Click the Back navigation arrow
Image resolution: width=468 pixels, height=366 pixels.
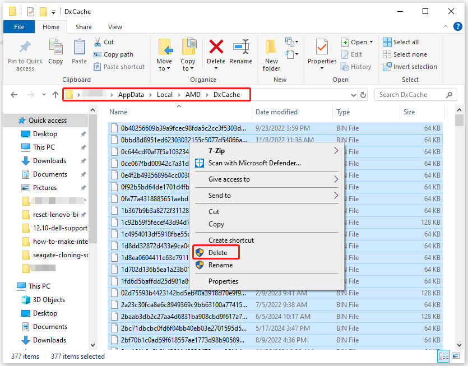[x=14, y=95]
